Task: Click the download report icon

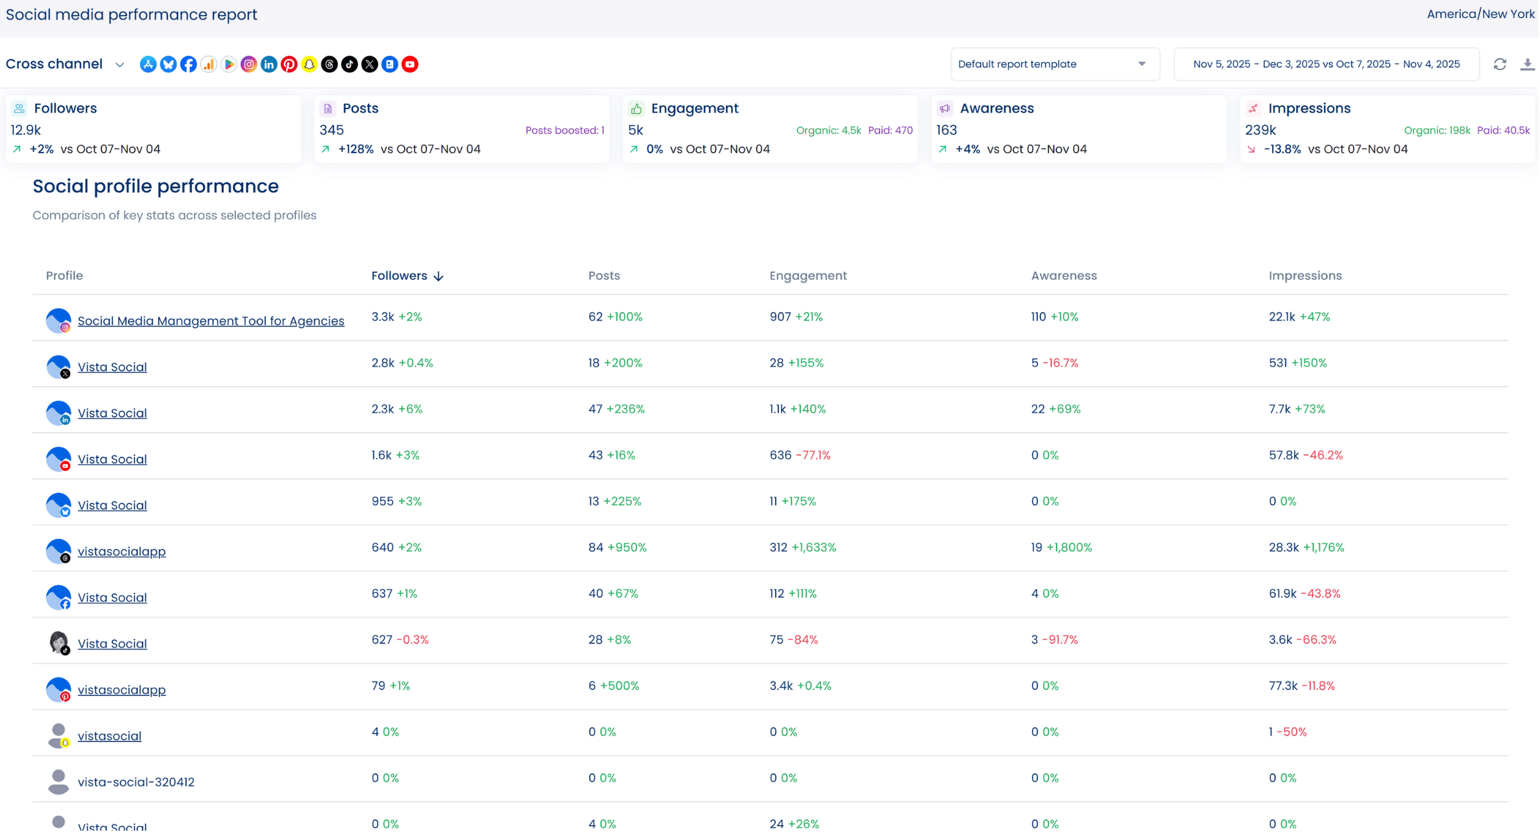Action: [x=1527, y=64]
